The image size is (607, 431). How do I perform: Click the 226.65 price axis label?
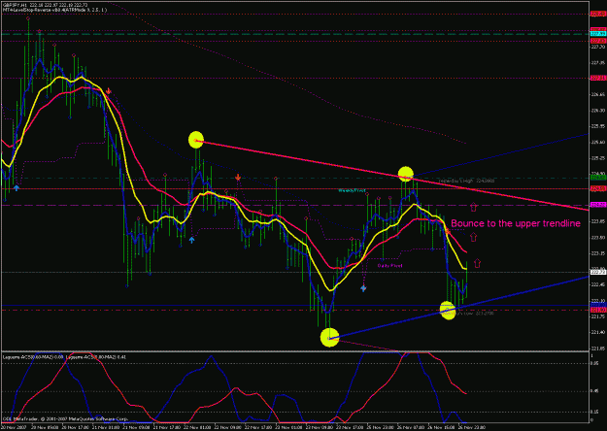pos(597,94)
